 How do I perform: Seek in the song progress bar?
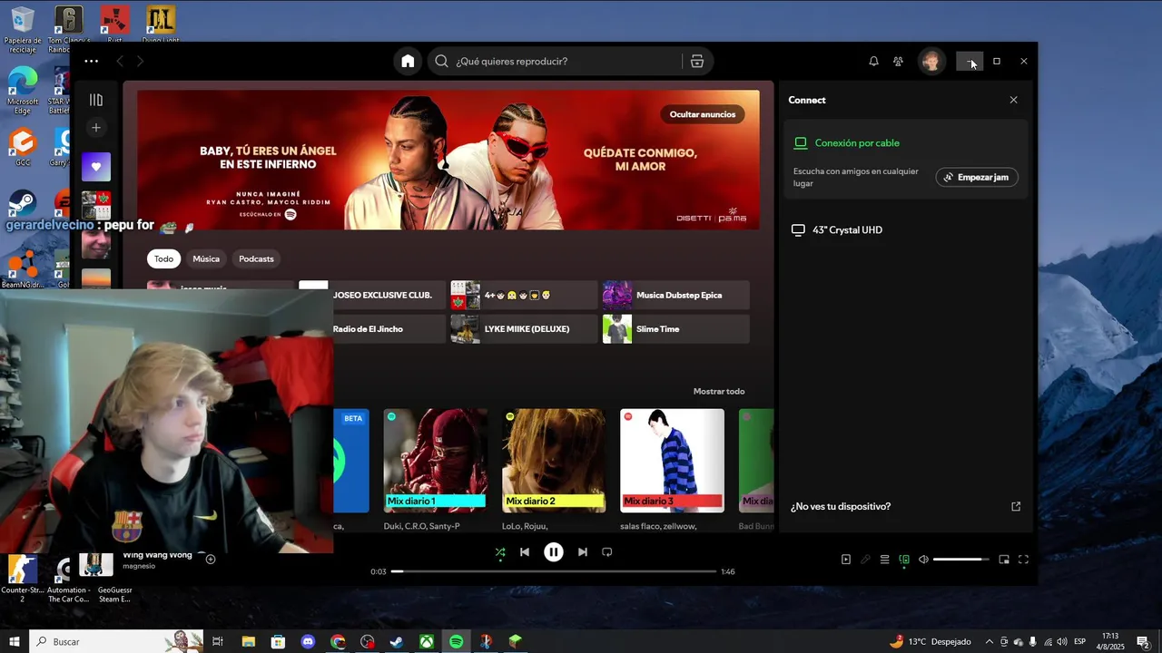click(x=554, y=571)
